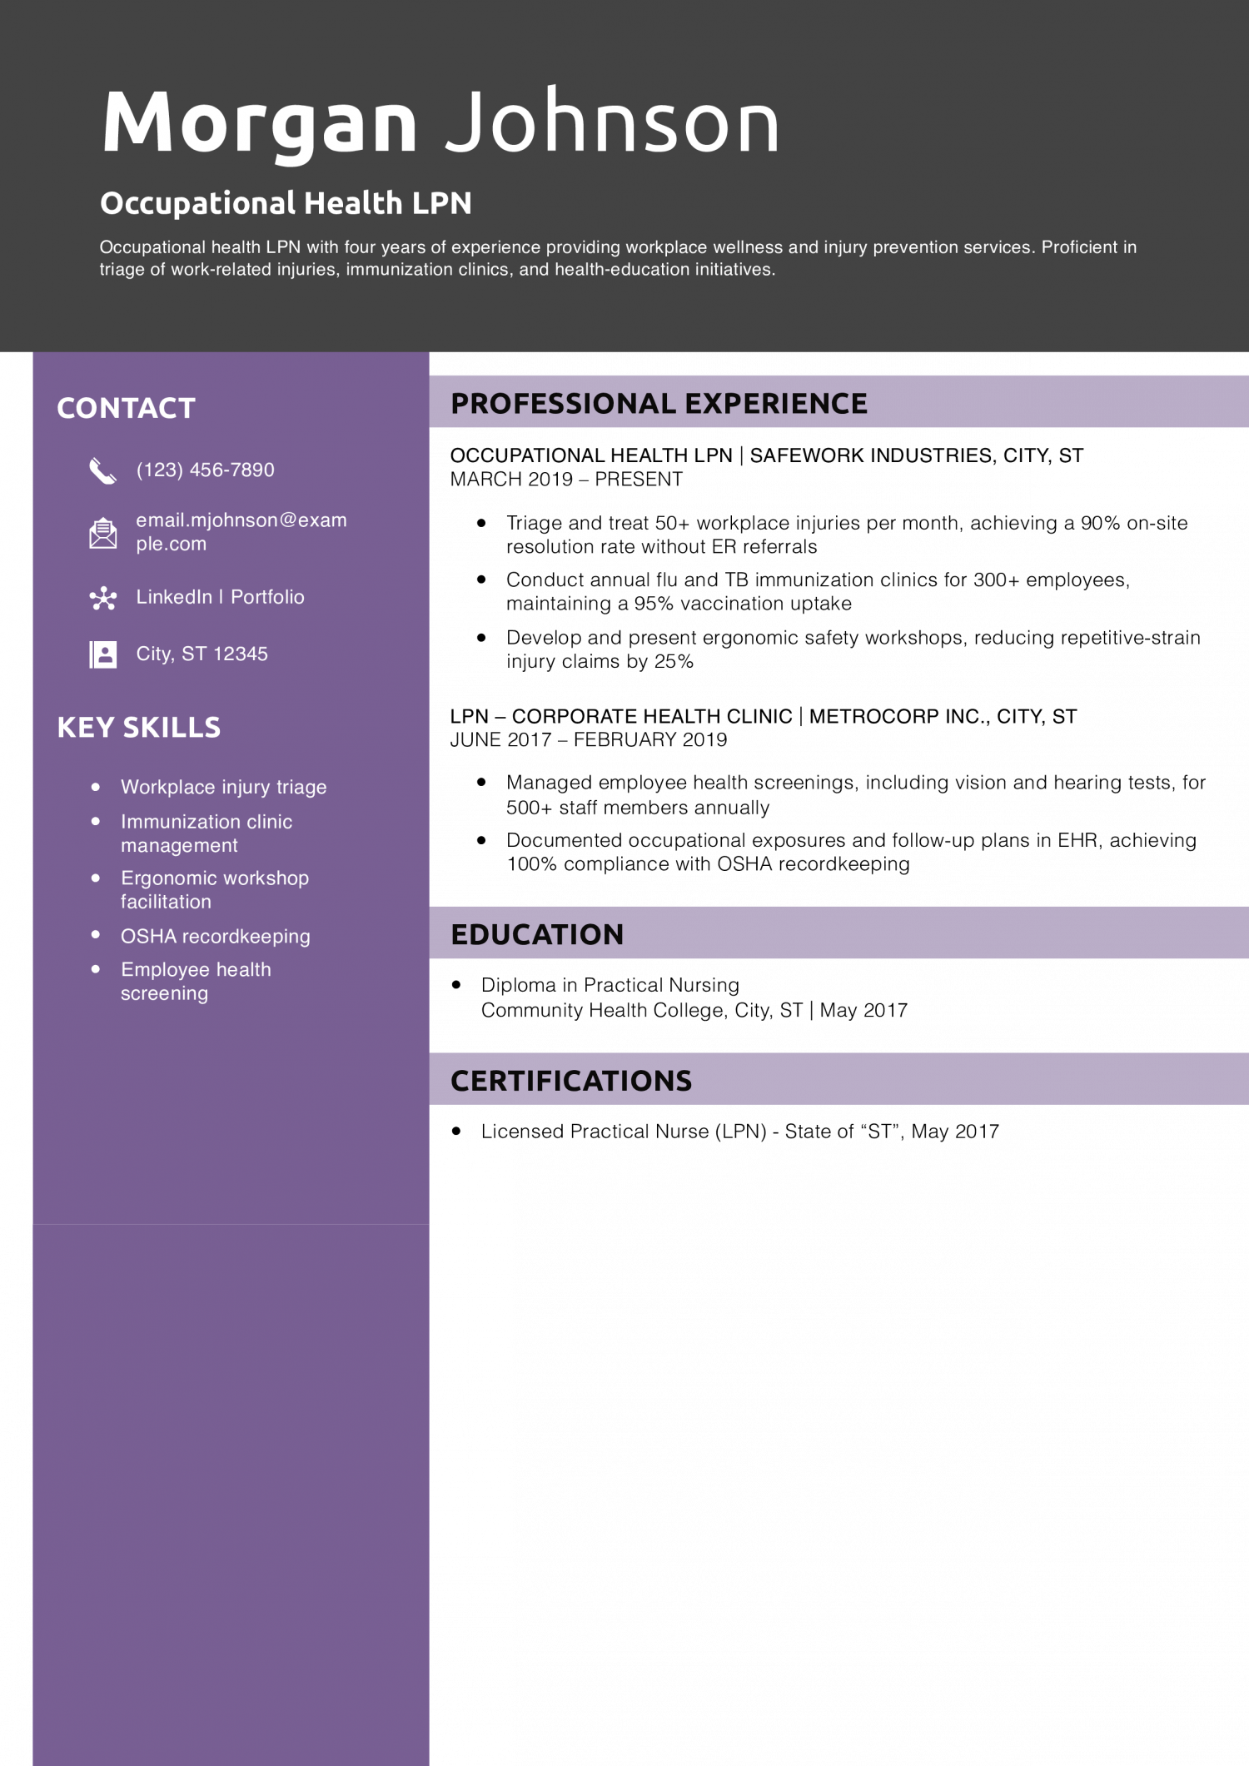Click the JUNE 2017 – FEBRUARY 2019 date

coord(588,740)
